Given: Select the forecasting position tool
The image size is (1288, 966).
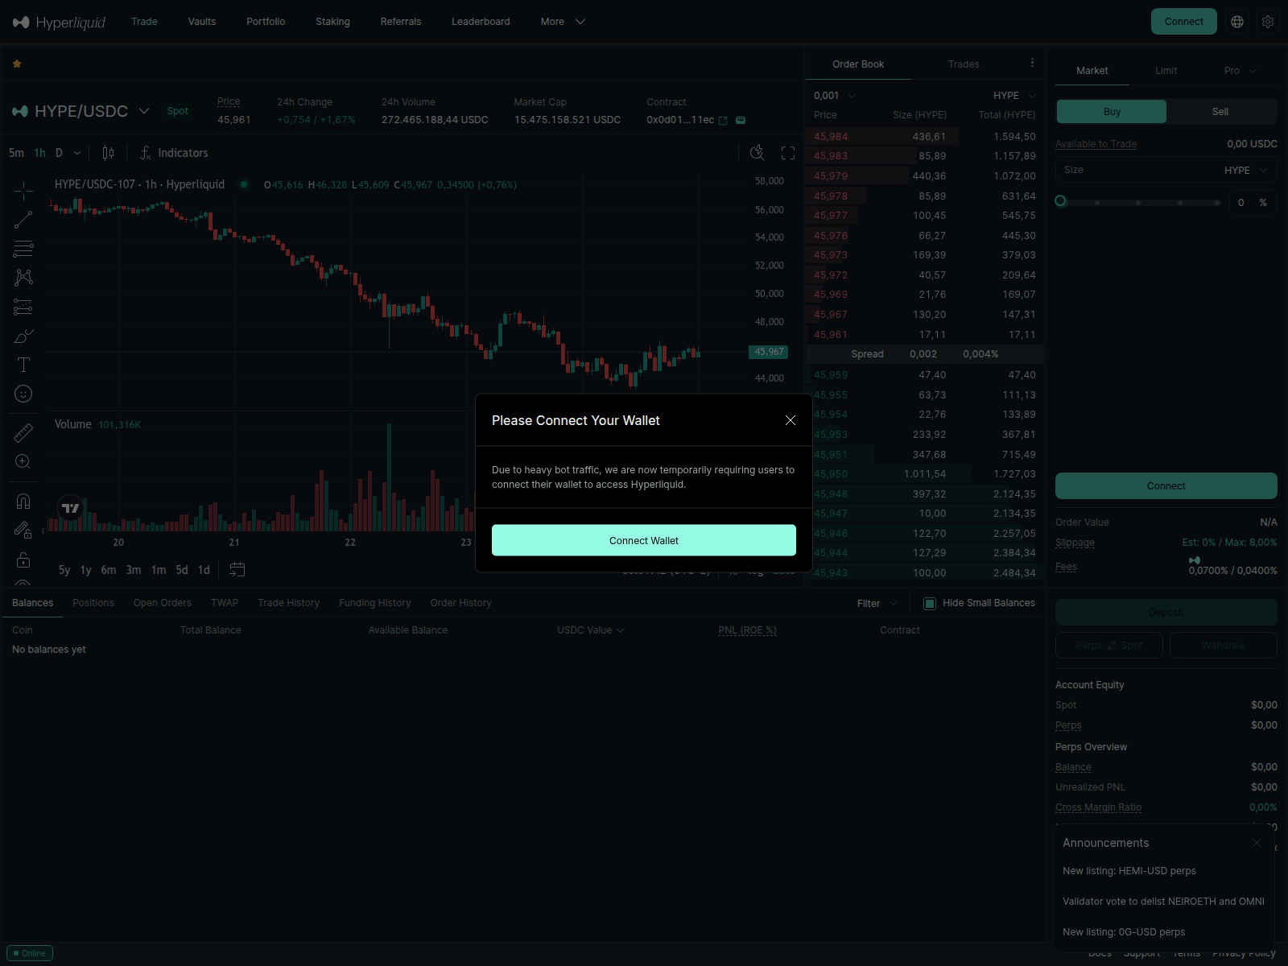Looking at the screenshot, I should coord(23,307).
